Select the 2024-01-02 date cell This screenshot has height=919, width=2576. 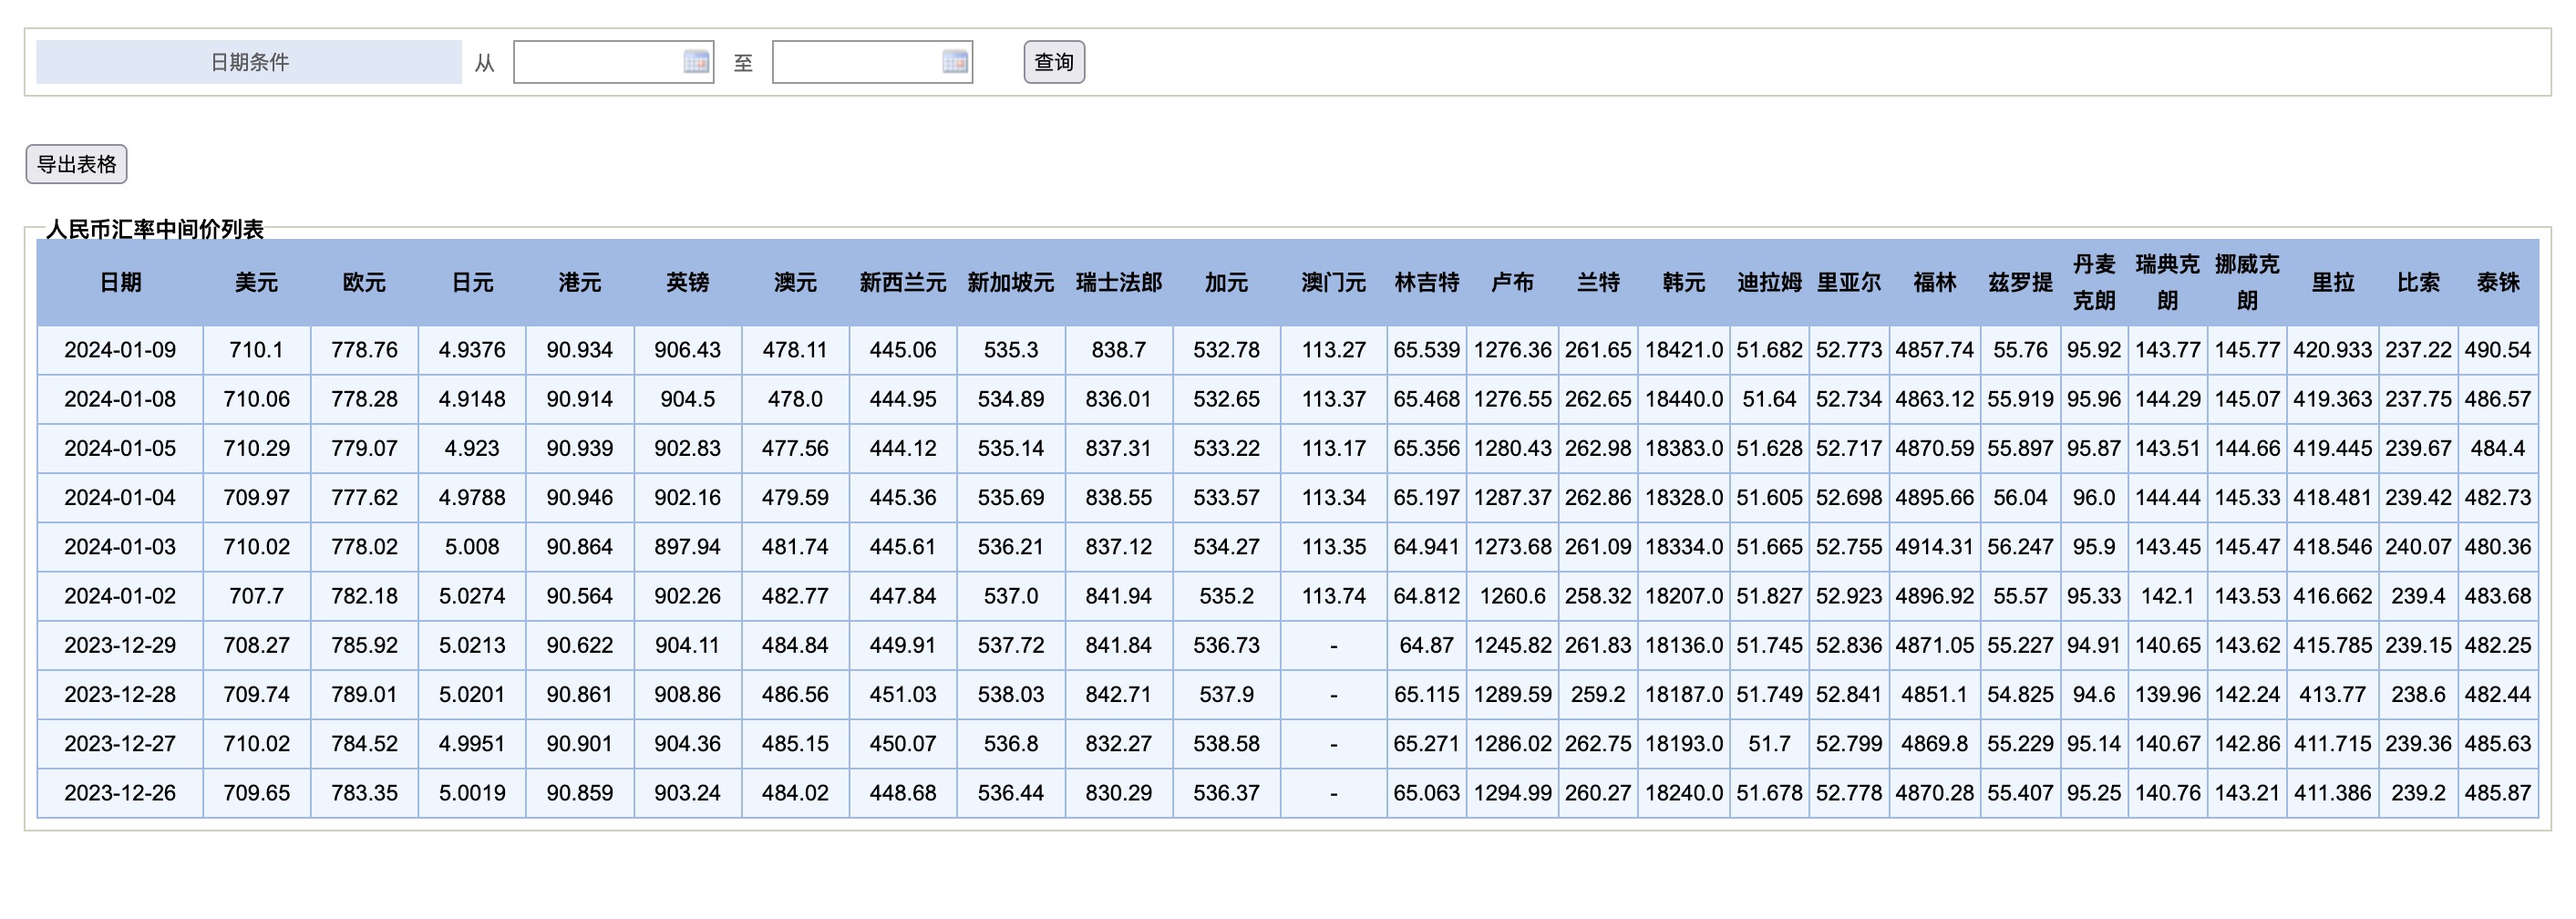tap(122, 595)
